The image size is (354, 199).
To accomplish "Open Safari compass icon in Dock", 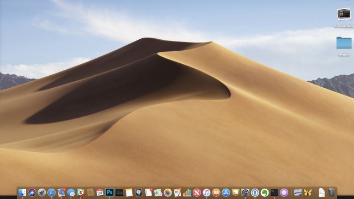I will pos(52,192).
